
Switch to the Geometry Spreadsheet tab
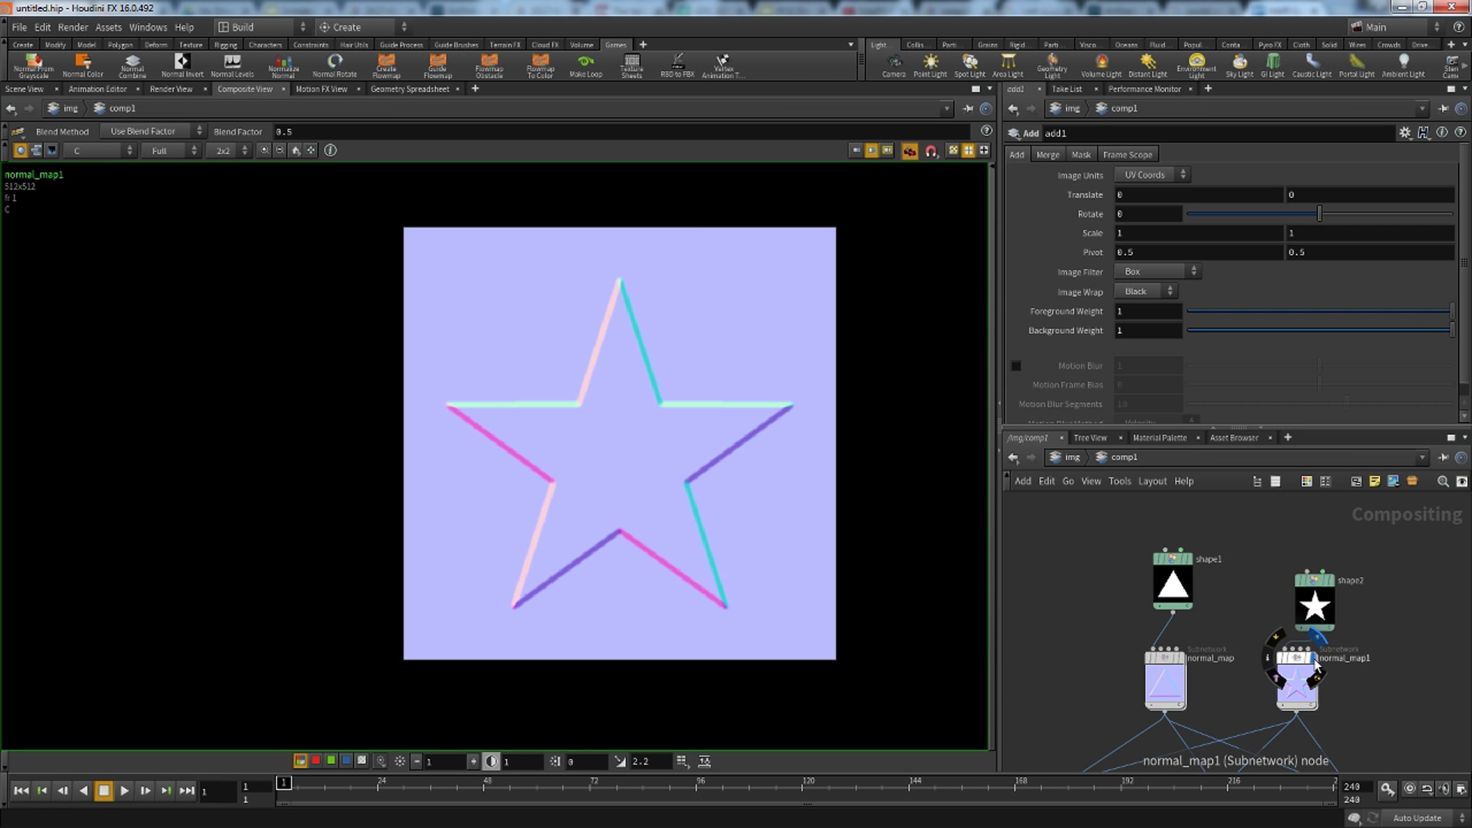(410, 89)
